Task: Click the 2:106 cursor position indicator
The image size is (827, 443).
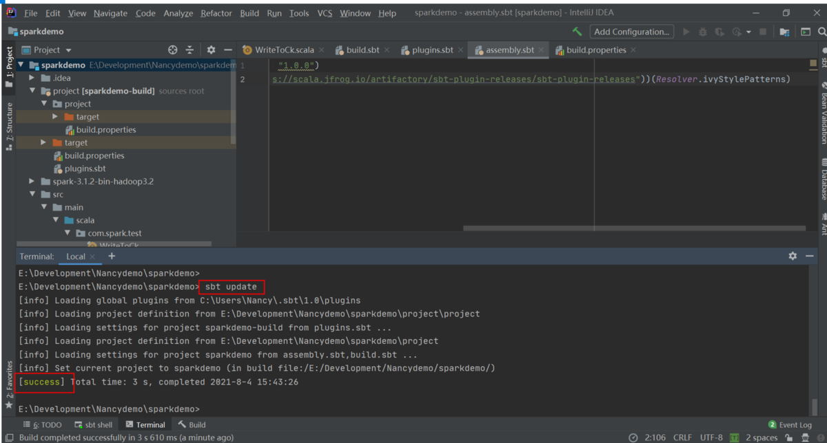Action: click(x=654, y=437)
